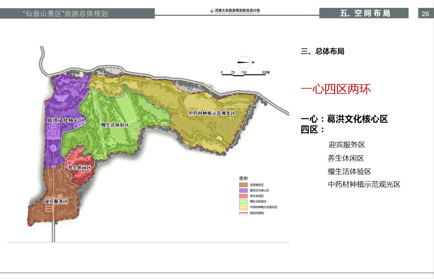Click the red heading 一心四区两环

pyautogui.click(x=336, y=89)
